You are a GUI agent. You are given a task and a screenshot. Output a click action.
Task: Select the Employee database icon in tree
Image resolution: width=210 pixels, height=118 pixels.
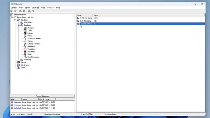pyautogui.click(x=22, y=25)
